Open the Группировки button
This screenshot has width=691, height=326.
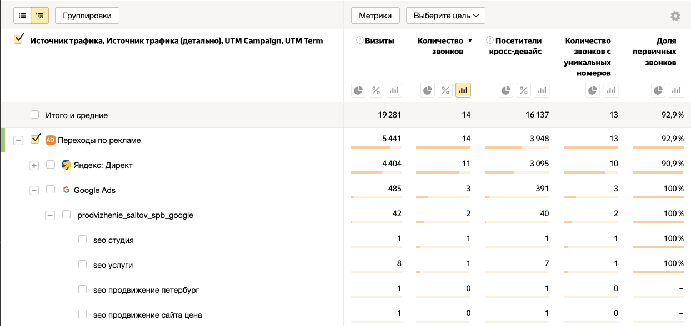pos(87,16)
